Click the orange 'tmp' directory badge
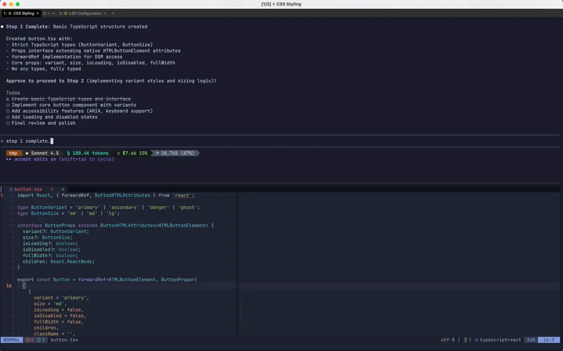 [13, 153]
